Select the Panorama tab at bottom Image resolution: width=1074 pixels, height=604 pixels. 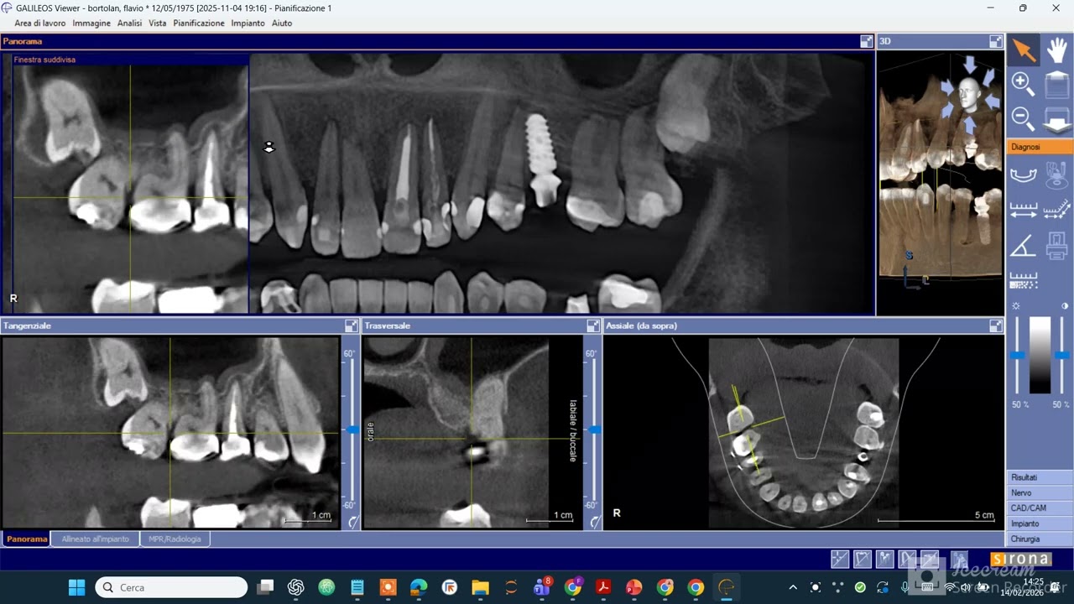pos(27,539)
